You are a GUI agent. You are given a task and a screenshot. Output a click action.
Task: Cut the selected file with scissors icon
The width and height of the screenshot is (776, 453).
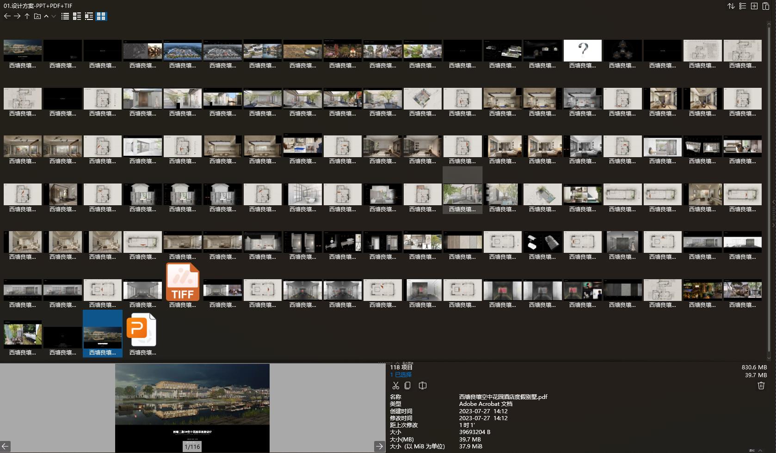(x=395, y=386)
